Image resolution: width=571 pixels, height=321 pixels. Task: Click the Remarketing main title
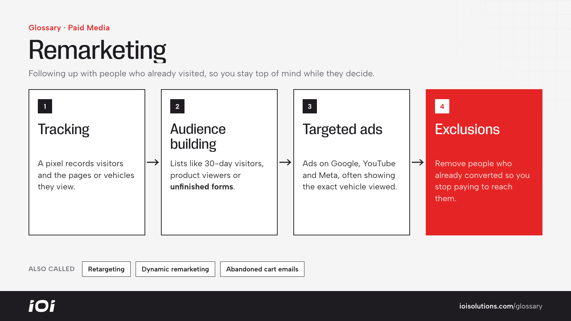(97, 50)
